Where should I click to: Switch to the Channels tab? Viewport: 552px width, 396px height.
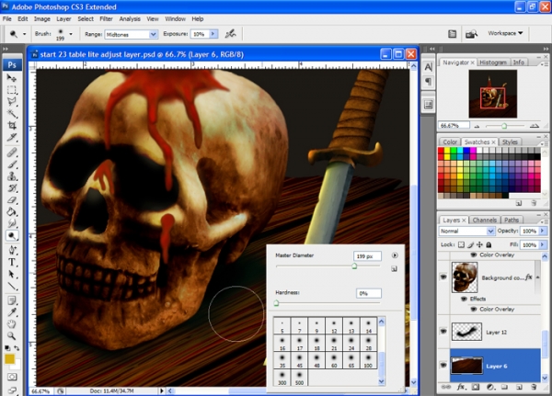point(485,220)
